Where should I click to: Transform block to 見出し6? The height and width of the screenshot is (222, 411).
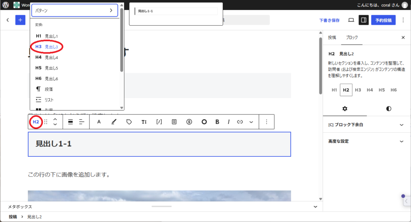[75, 79]
